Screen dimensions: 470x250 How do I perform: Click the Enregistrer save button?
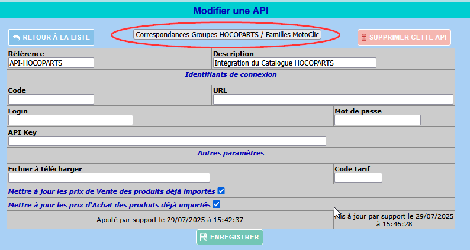pos(230,237)
